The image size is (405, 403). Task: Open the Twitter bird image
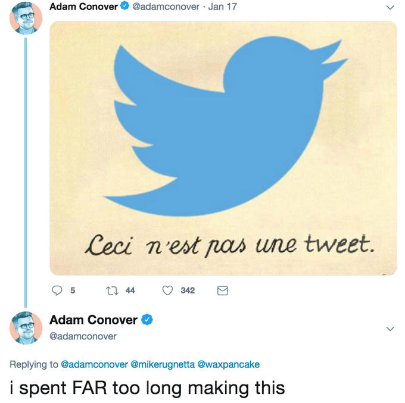[x=223, y=148]
